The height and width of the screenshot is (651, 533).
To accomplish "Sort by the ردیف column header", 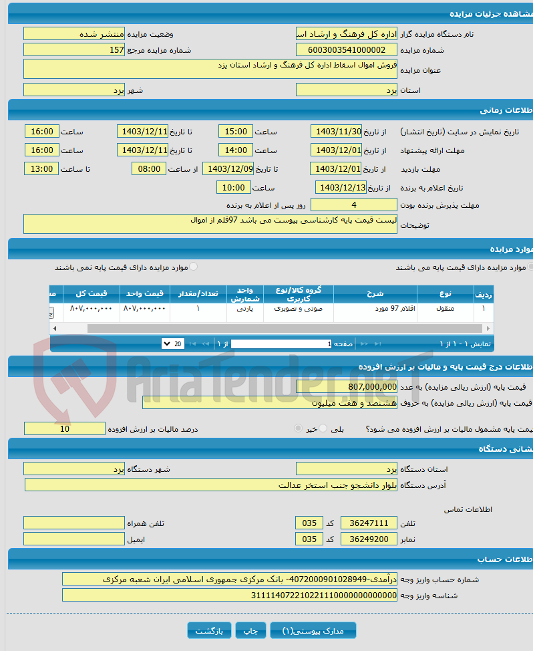I will 484,294.
